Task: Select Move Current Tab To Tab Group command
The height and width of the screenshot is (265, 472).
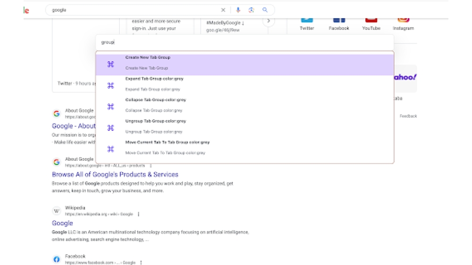Action: pyautogui.click(x=244, y=149)
